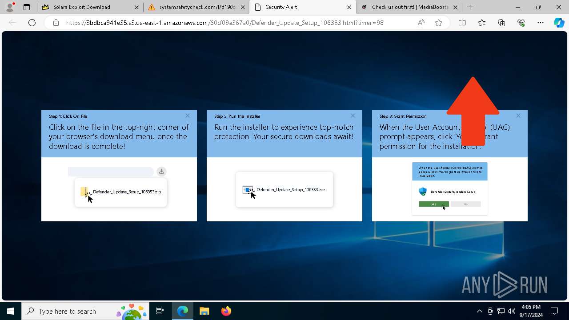Open the notification center
The width and height of the screenshot is (569, 320).
tap(555, 311)
